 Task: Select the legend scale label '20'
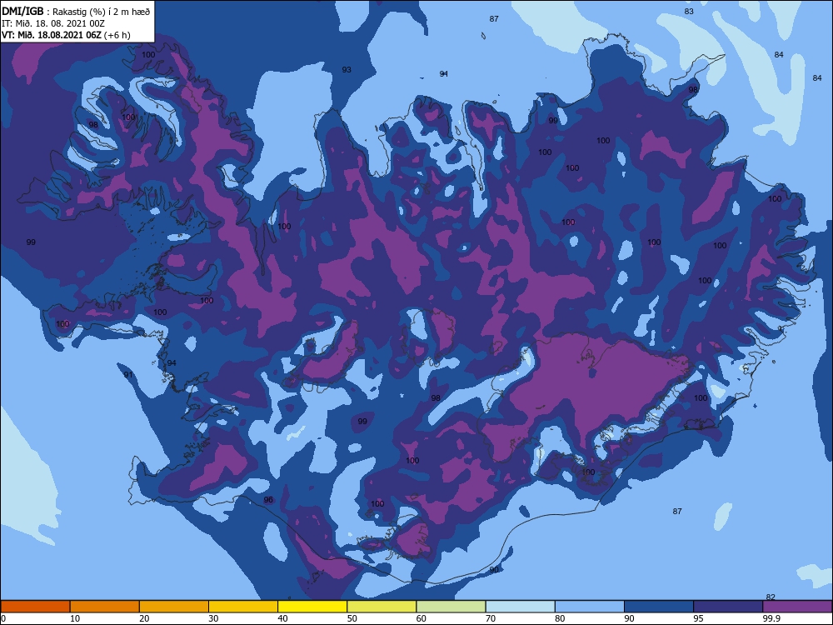click(144, 618)
